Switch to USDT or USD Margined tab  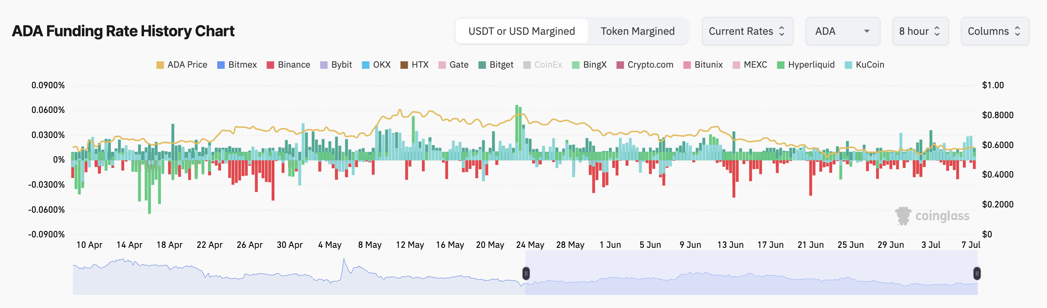click(522, 31)
